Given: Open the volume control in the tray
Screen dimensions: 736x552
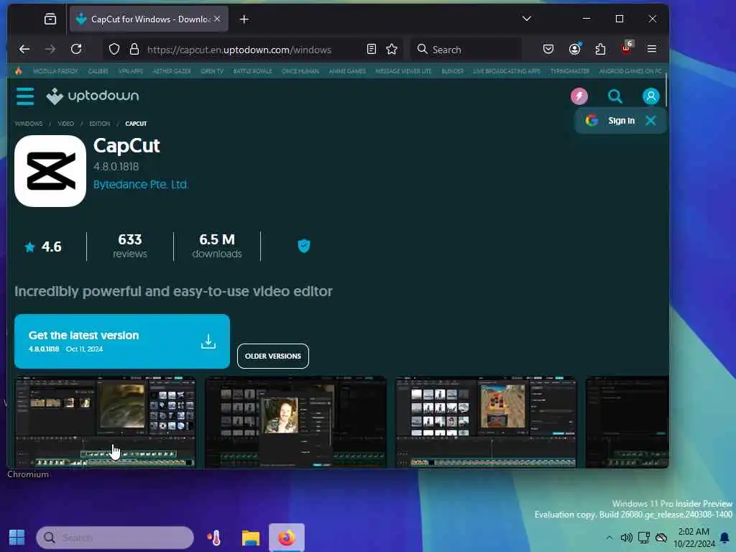Looking at the screenshot, I should click(x=626, y=538).
